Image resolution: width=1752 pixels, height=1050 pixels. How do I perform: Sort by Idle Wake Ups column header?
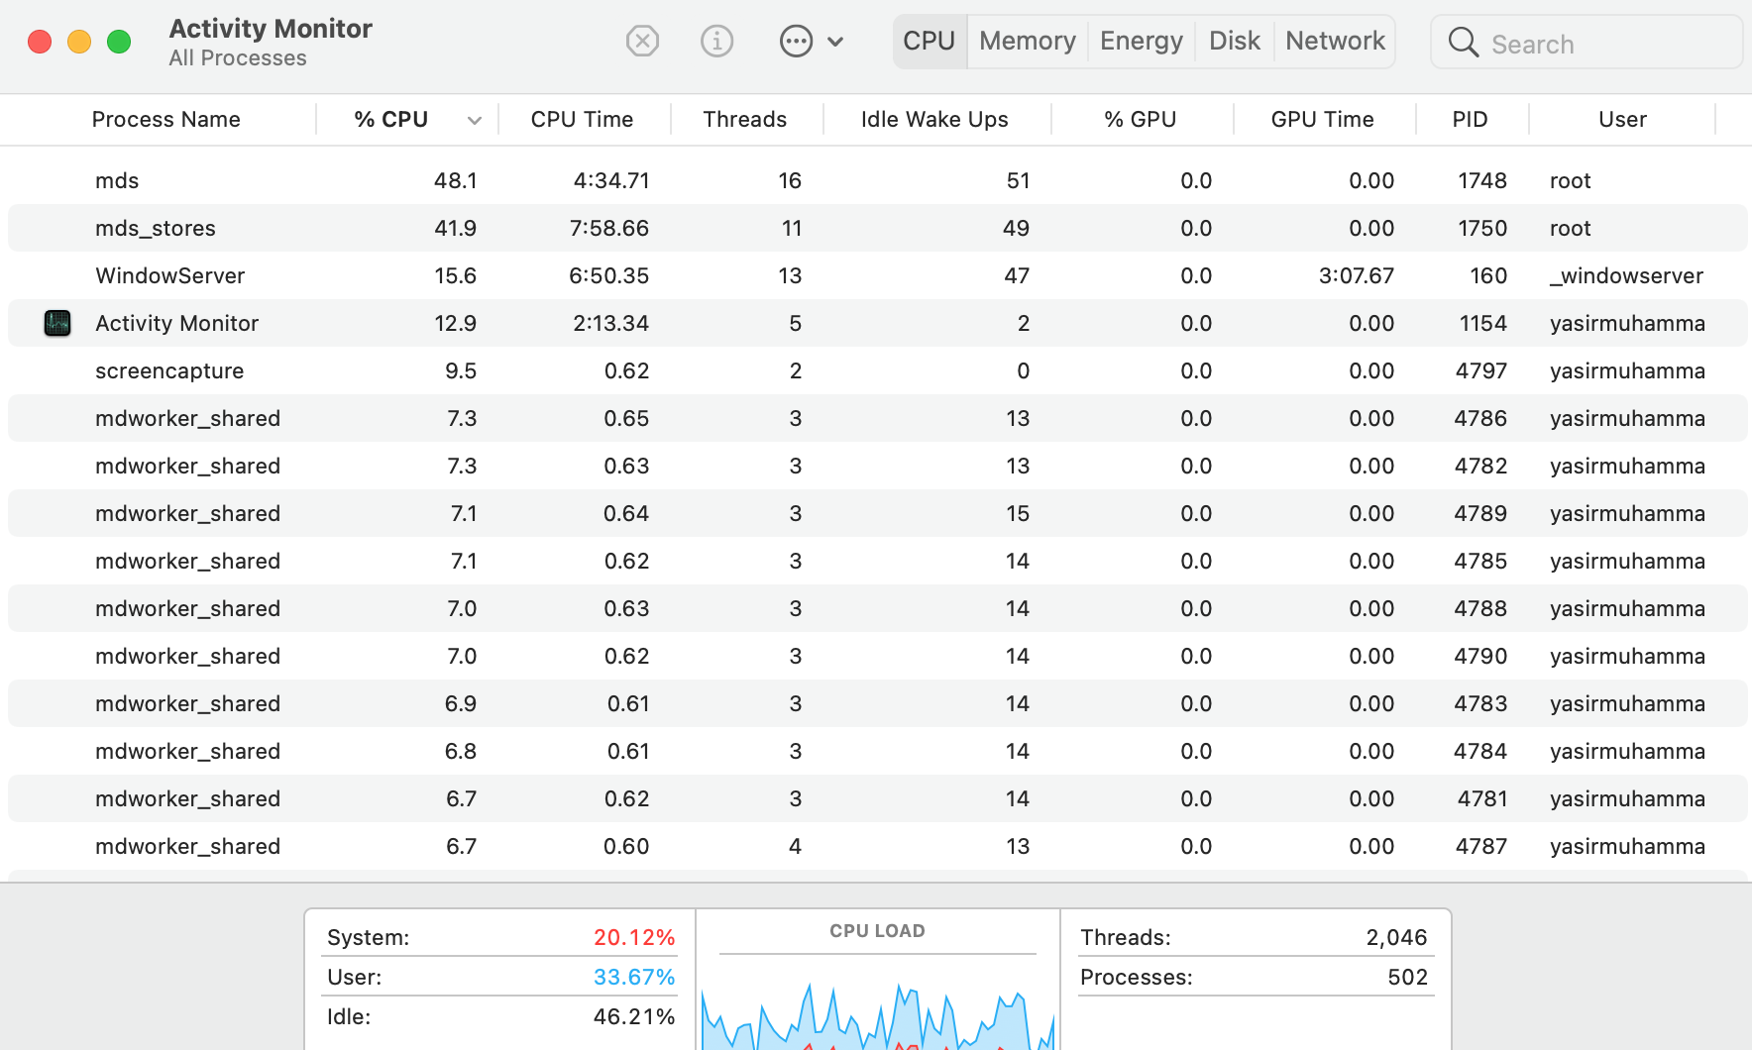coord(934,120)
